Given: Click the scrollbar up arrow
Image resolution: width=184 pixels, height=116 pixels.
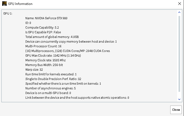Looking at the screenshot, I should [x=179, y=13].
